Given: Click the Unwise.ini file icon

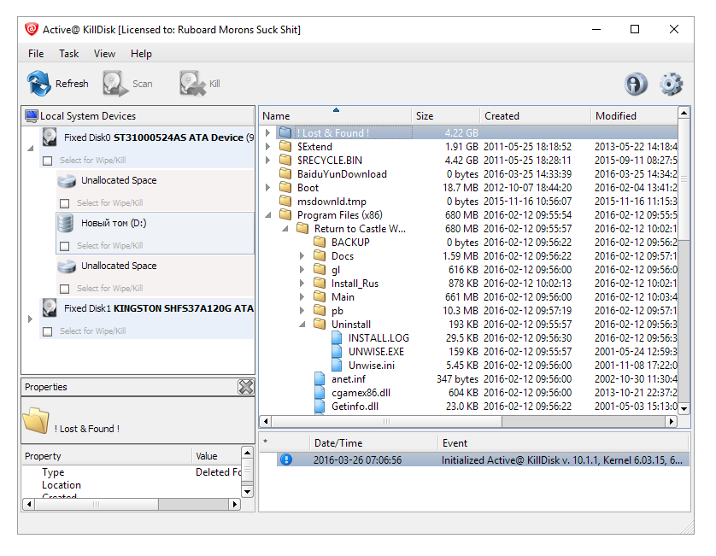Looking at the screenshot, I should tap(337, 366).
